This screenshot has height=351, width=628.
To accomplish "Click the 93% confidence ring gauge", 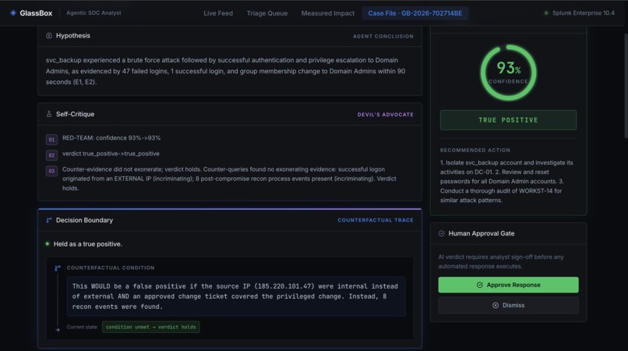I will pyautogui.click(x=508, y=73).
